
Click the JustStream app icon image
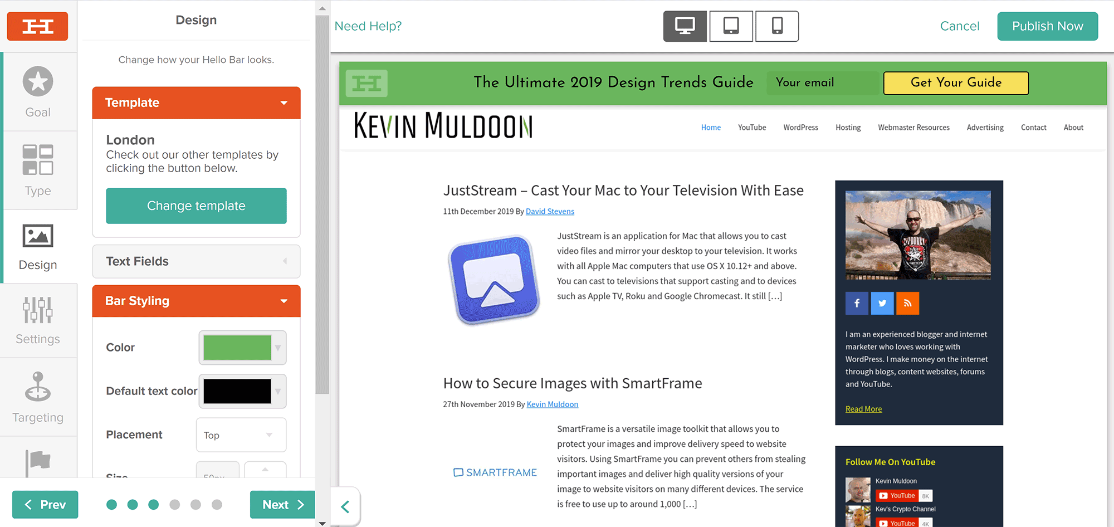coord(494,280)
